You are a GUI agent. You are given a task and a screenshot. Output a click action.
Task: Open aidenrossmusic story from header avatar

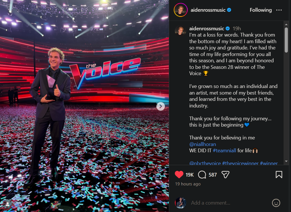181,10
